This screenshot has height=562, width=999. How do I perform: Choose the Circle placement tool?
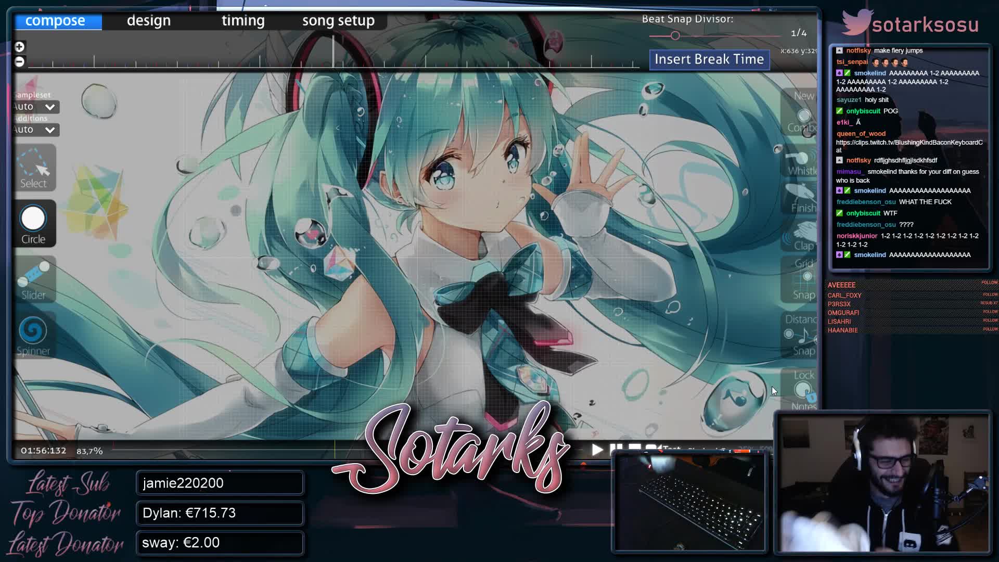pos(34,224)
